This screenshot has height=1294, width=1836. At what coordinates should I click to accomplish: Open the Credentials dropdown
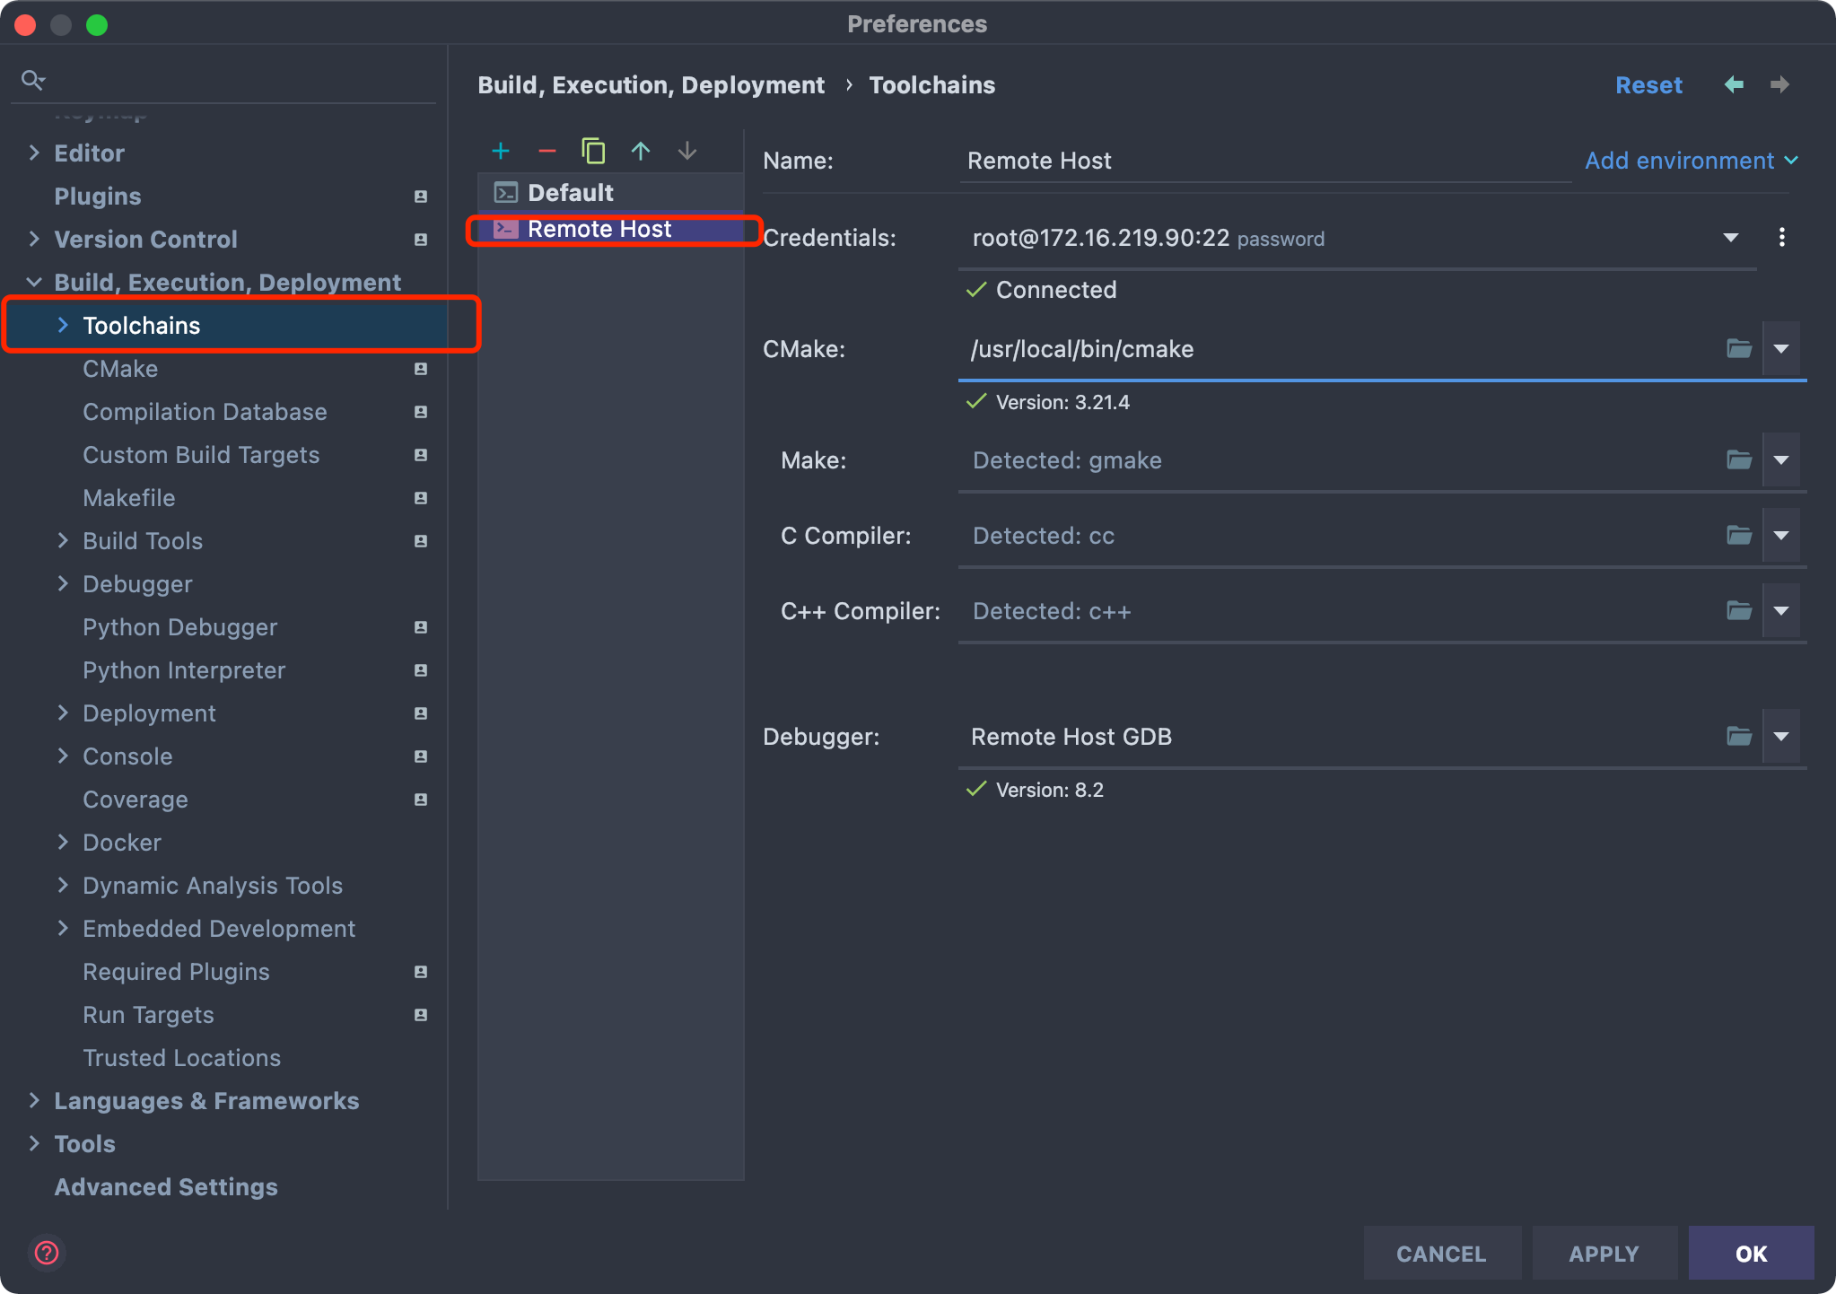click(x=1731, y=238)
